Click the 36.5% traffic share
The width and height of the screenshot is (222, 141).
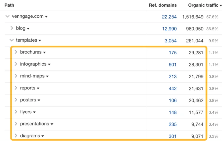[x=212, y=29]
